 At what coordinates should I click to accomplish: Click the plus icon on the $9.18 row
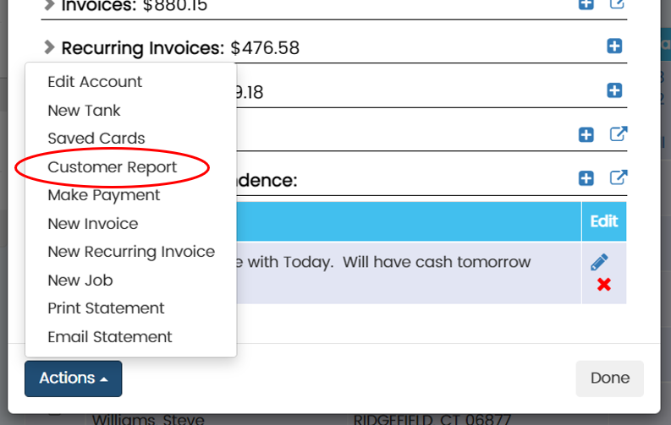pos(614,90)
